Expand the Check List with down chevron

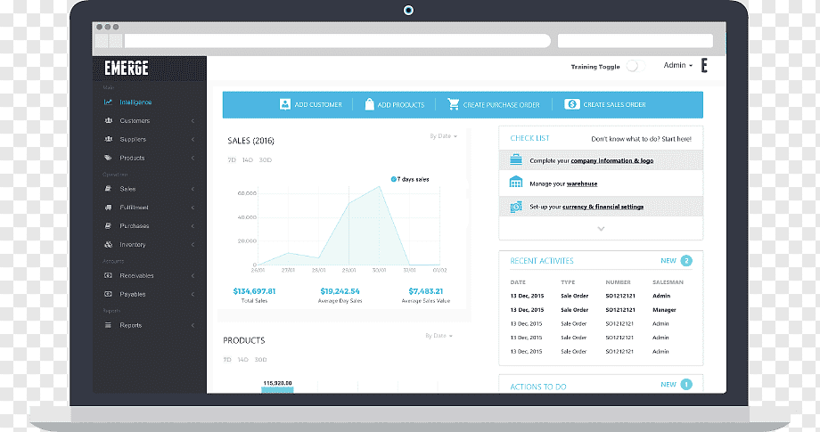601,229
